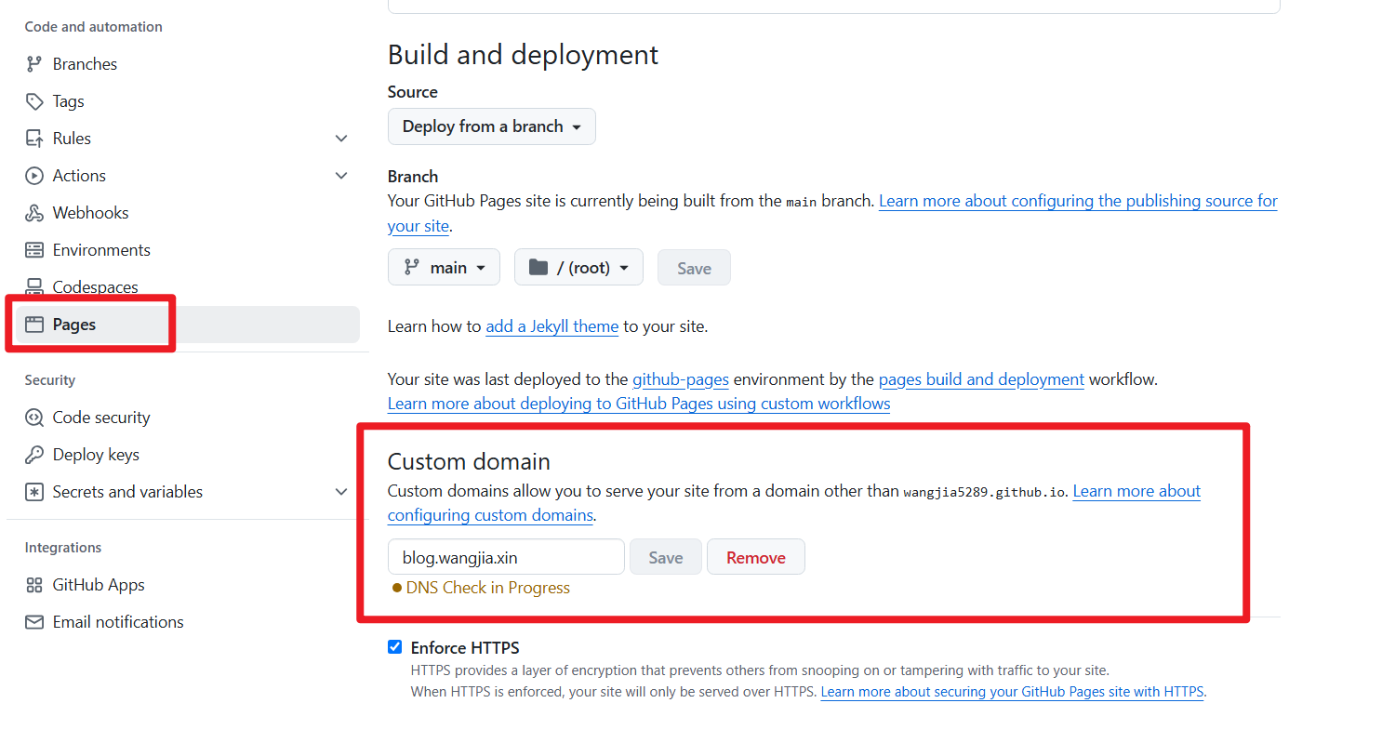
Task: Click the custom domain input field
Action: click(506, 558)
